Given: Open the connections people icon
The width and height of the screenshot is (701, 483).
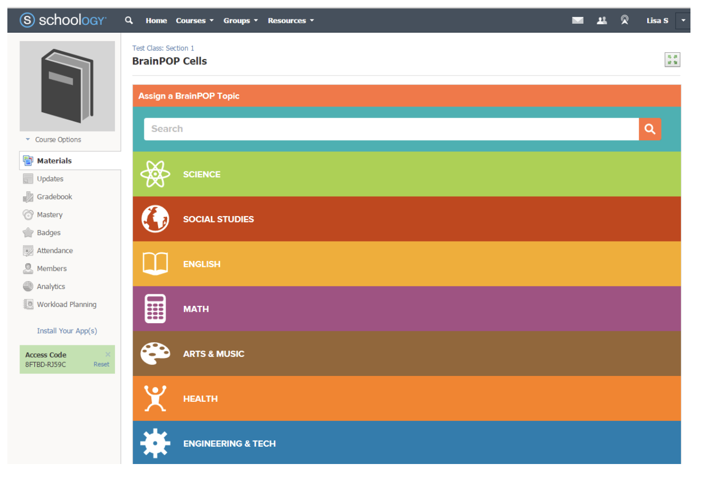Looking at the screenshot, I should pyautogui.click(x=601, y=21).
